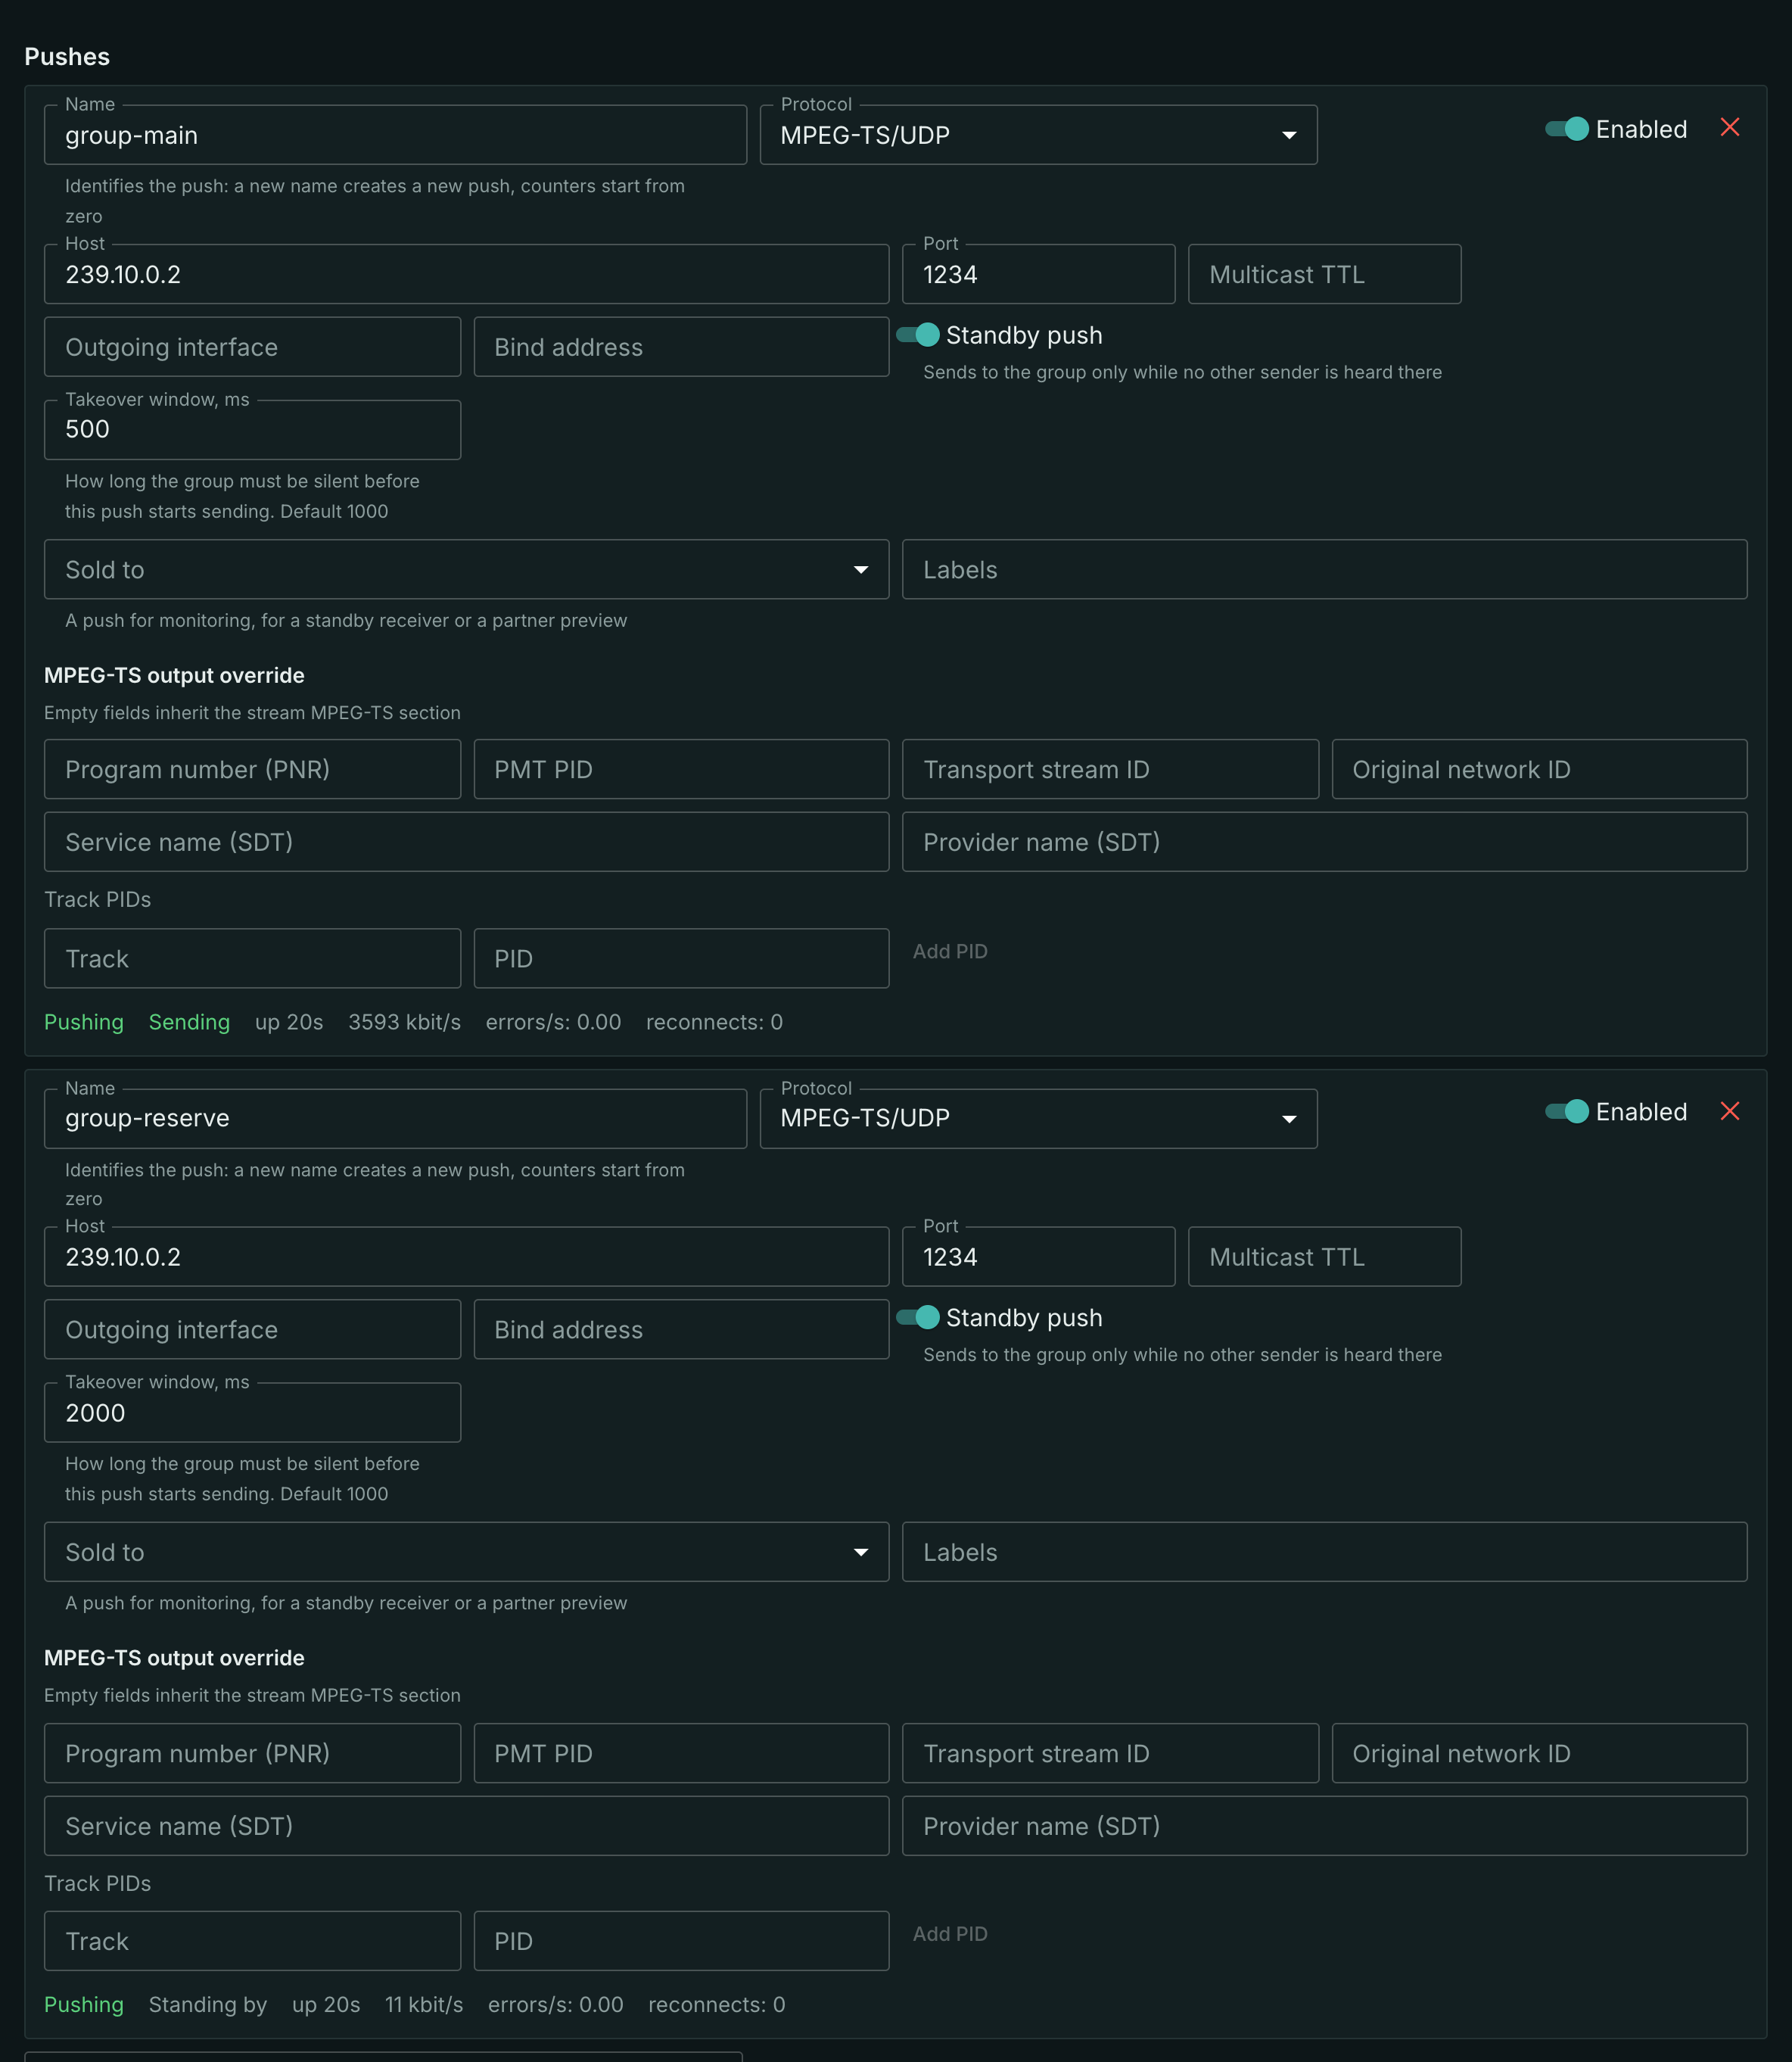Focus Multicast TTL field in group-reserve
This screenshot has height=2062, width=1792.
1324,1257
